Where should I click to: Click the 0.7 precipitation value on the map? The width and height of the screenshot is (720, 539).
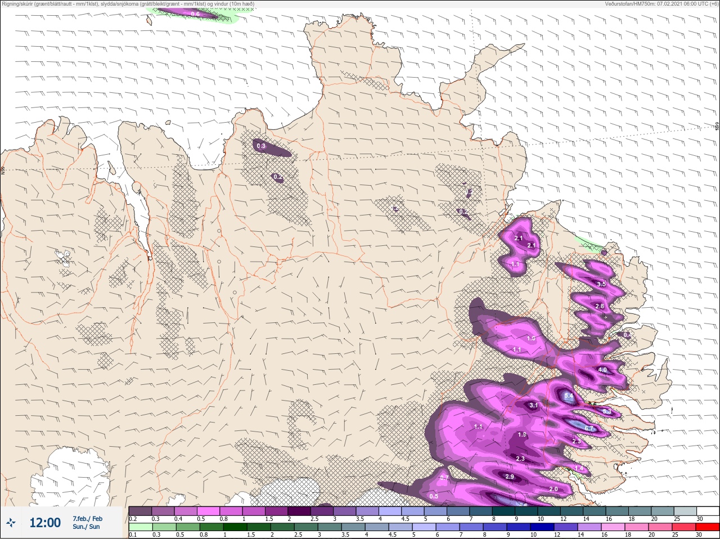click(444, 478)
